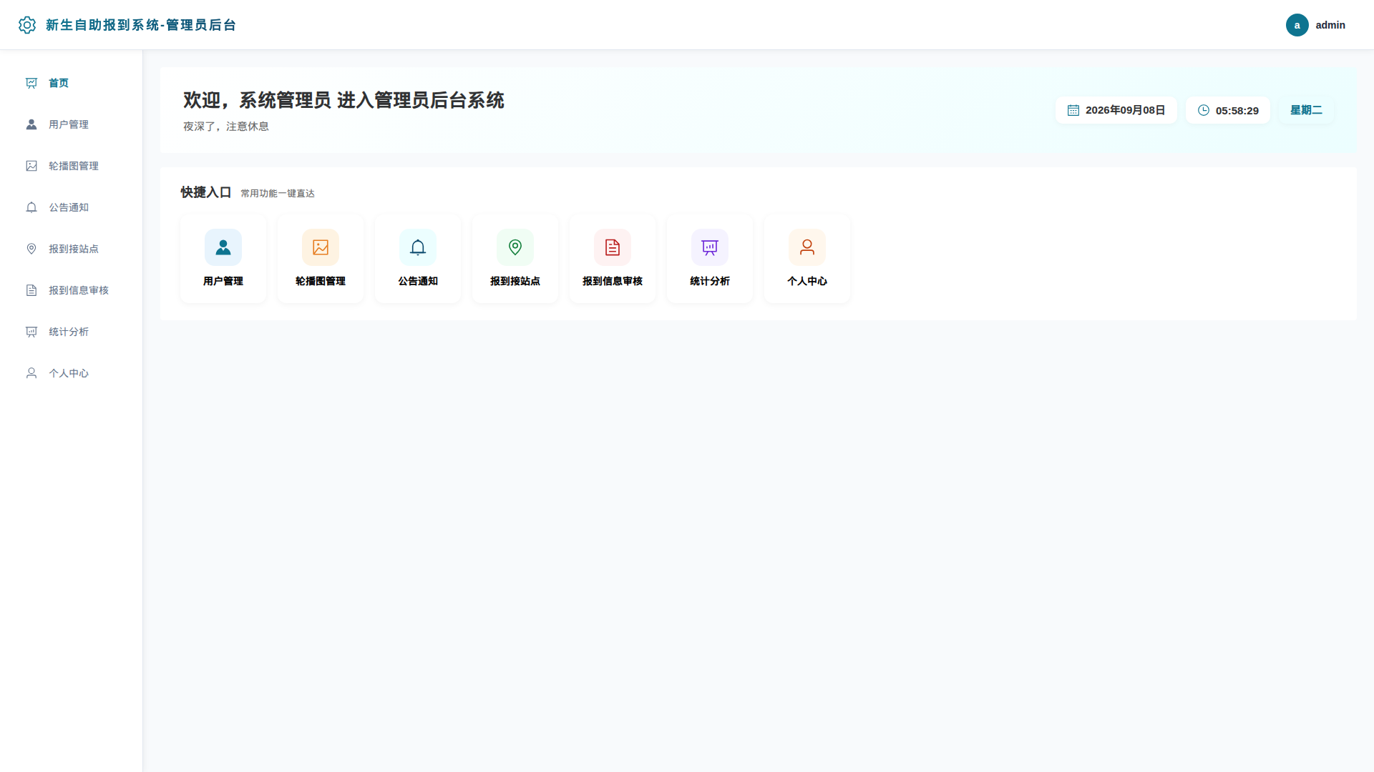Click the subtitle 常用功能一键直达
The width and height of the screenshot is (1374, 772).
(x=278, y=194)
